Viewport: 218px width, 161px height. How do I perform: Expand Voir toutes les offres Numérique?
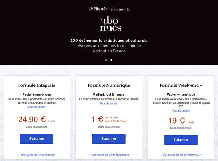(x=109, y=154)
